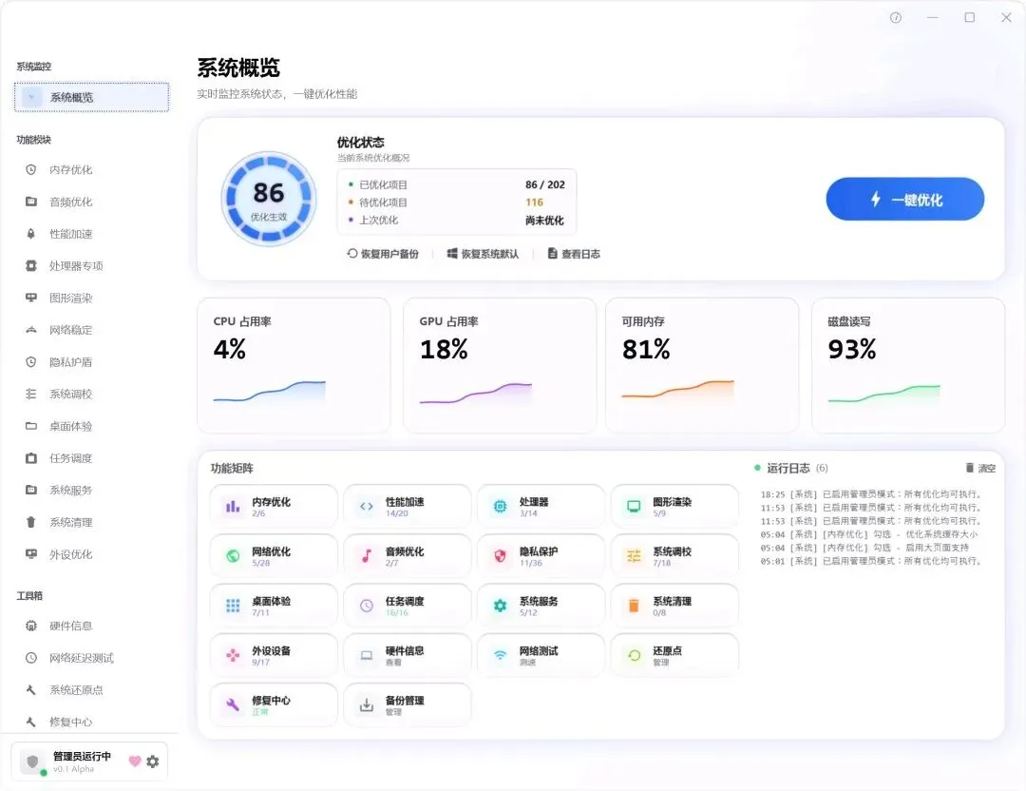
Task: Click the GPU 占用率 card
Action: click(500, 365)
